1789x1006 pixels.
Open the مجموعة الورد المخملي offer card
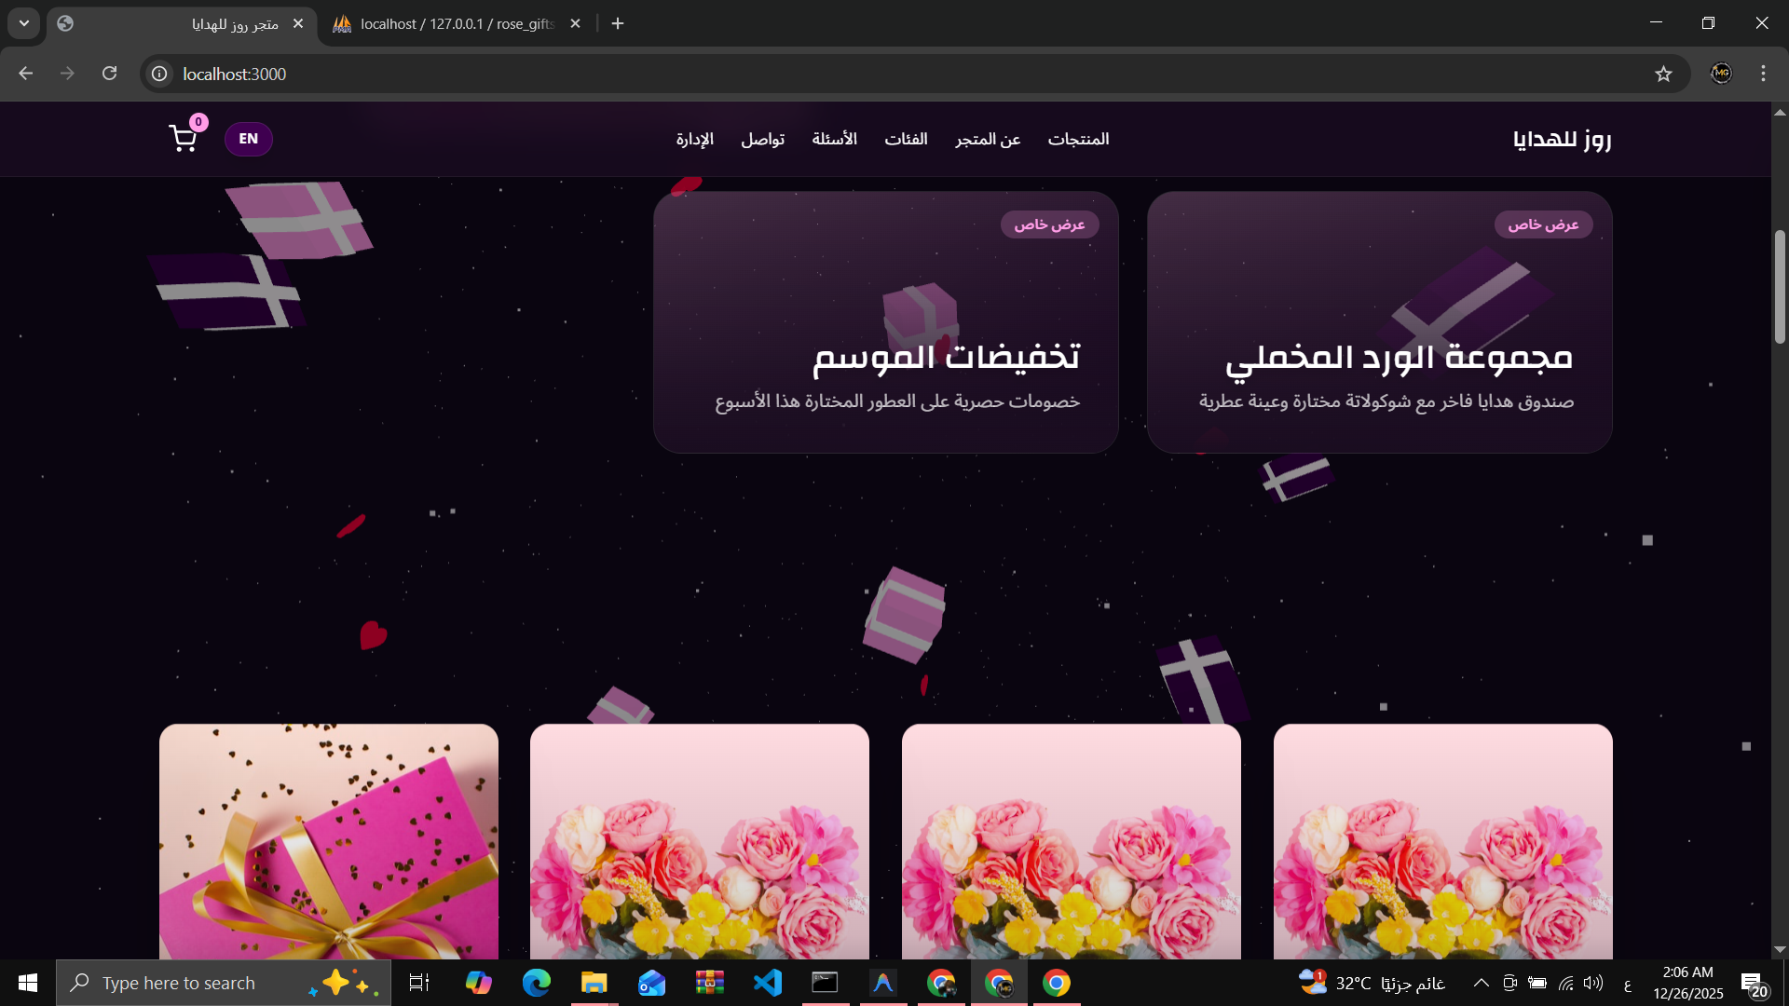tap(1379, 322)
